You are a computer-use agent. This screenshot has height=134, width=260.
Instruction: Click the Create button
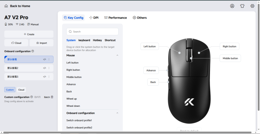coord(29,34)
